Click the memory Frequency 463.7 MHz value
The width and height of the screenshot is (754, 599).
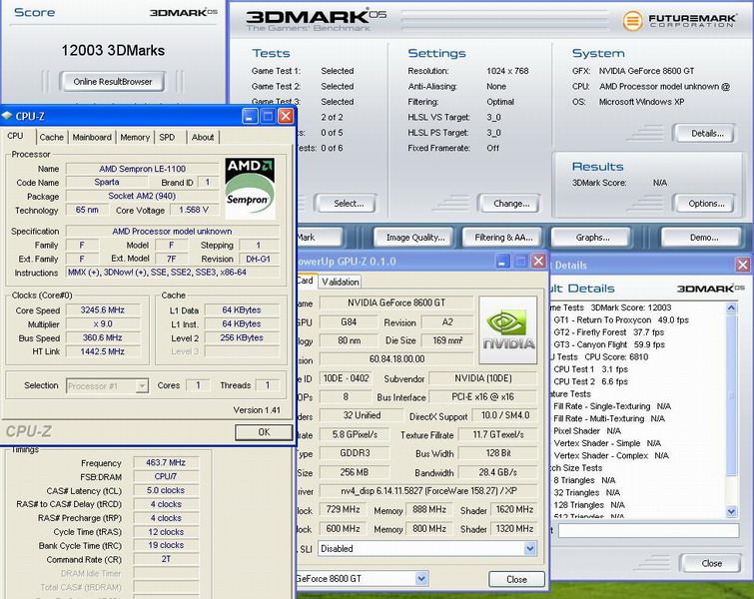coord(166,462)
